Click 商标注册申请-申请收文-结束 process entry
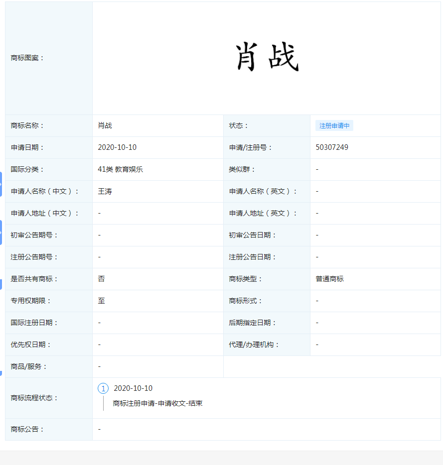Screen dimensions: 443x465 [157, 403]
